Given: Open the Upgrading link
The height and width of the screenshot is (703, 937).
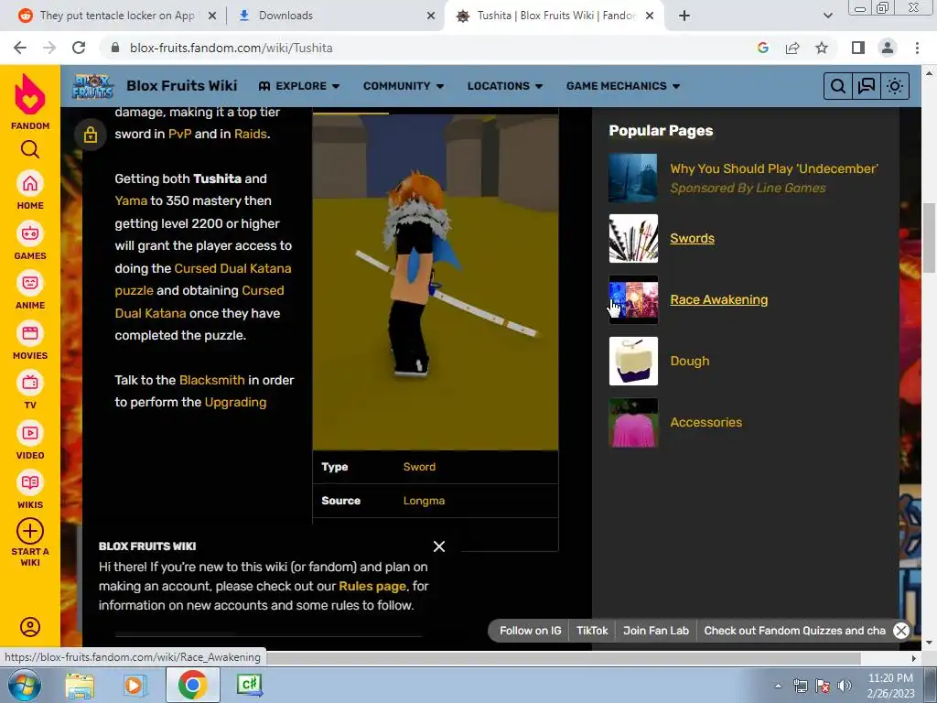Looking at the screenshot, I should 235,403.
